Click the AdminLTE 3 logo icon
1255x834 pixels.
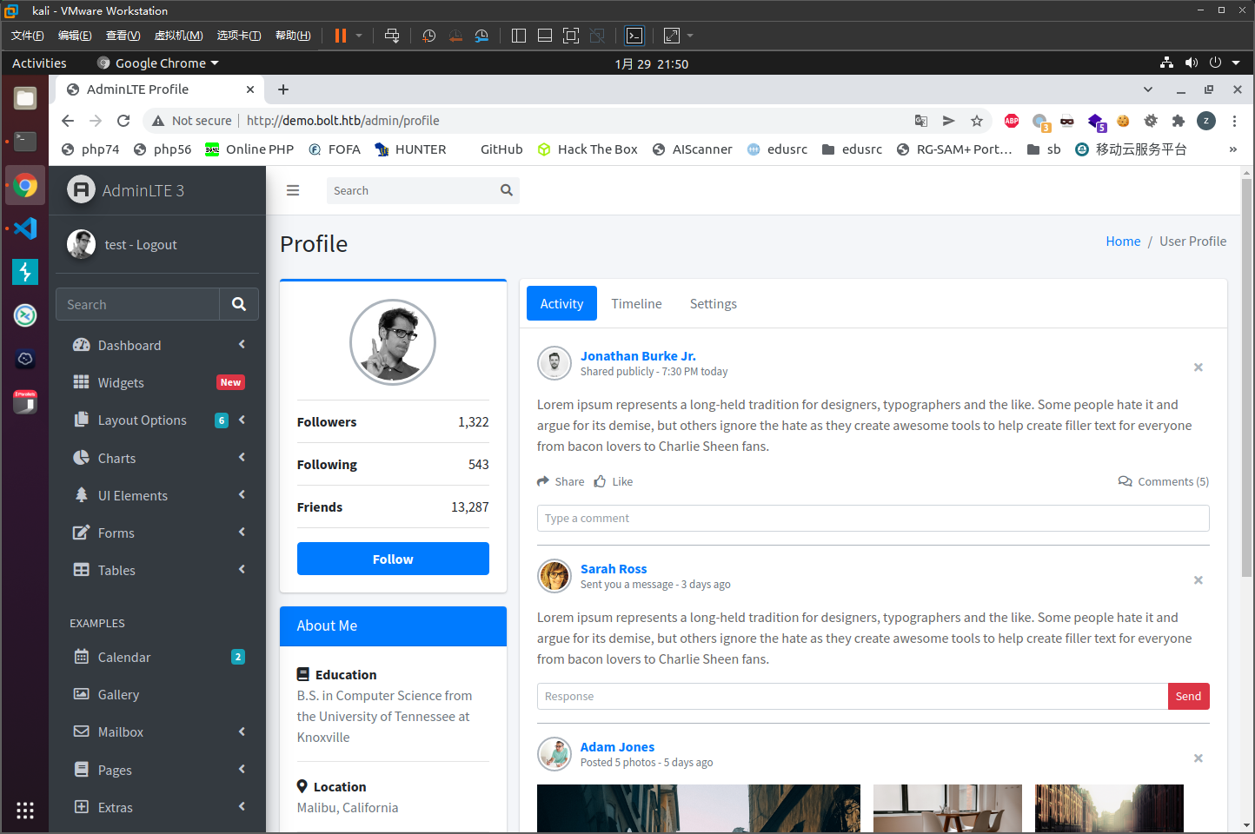click(81, 189)
